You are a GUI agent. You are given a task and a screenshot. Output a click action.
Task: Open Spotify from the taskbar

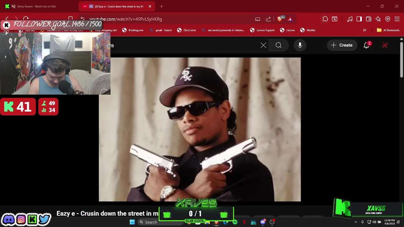[235, 222]
